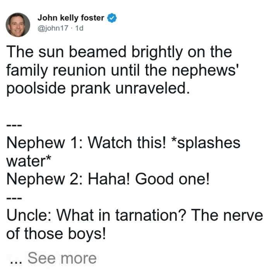Open the 1d timestamp permalink
This screenshot has width=271, height=271.
tap(79, 28)
